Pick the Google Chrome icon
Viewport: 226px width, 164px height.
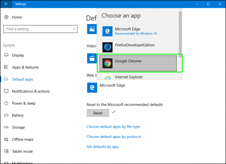[107, 63]
